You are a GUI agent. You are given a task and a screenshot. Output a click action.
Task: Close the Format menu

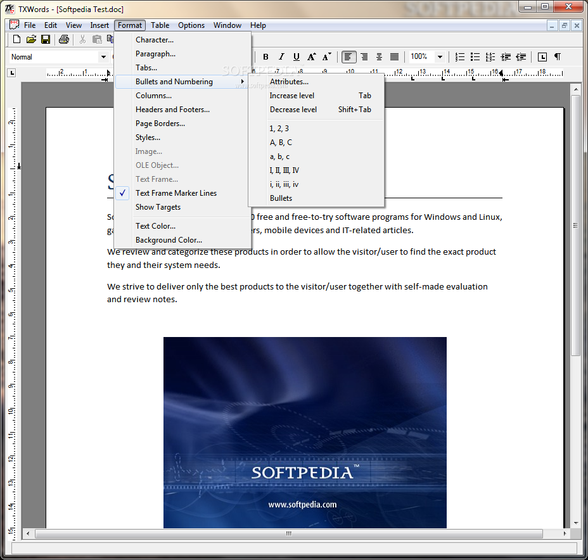(130, 25)
